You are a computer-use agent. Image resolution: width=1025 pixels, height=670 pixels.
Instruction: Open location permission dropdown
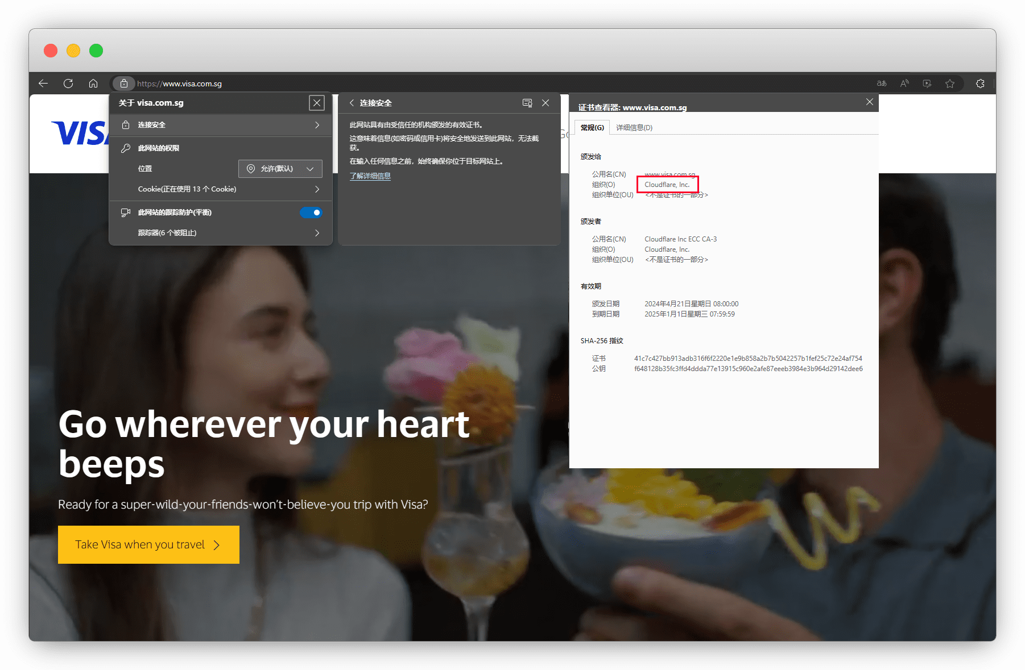tap(280, 169)
